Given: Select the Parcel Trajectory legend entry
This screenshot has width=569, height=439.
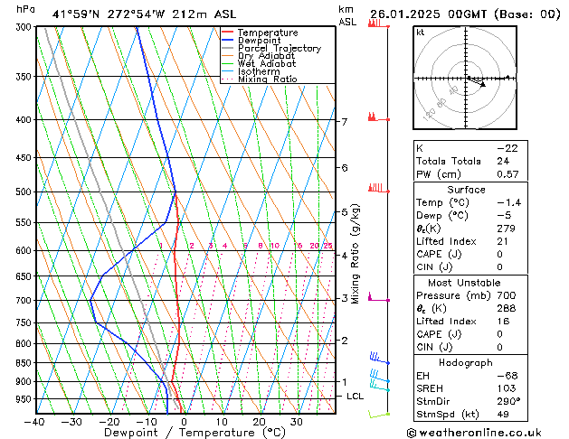Looking at the screenshot, I should tap(280, 48).
